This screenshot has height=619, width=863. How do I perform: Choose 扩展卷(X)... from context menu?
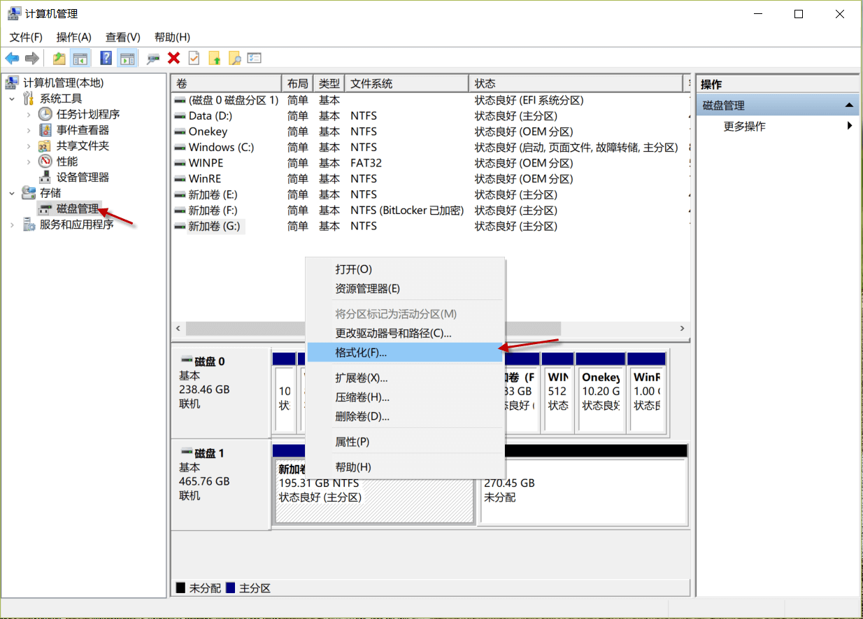pos(405,378)
